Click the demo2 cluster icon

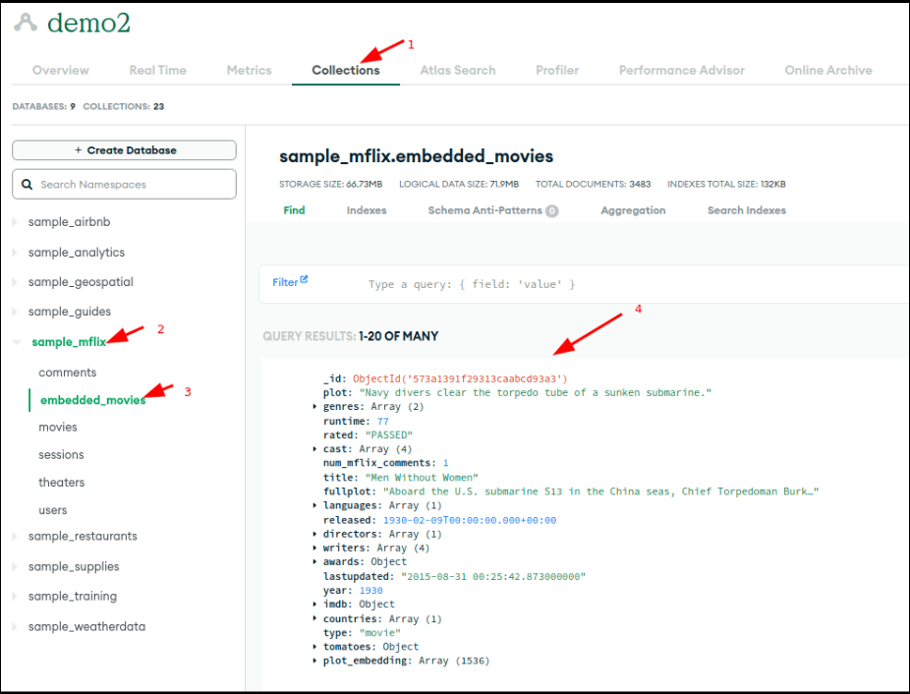[x=26, y=23]
